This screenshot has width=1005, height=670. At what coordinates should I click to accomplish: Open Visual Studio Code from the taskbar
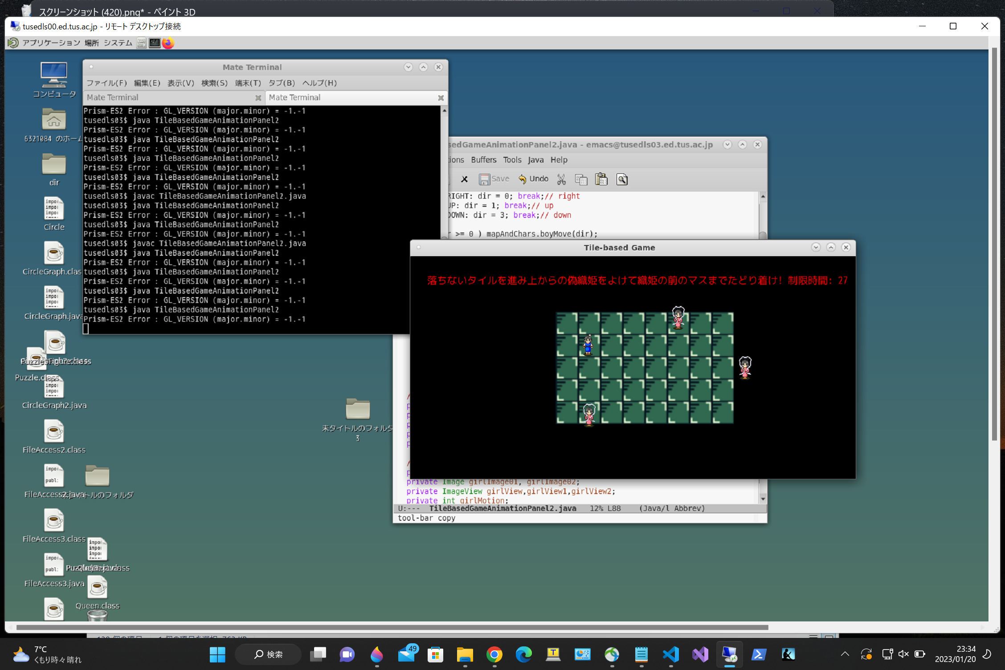point(671,654)
